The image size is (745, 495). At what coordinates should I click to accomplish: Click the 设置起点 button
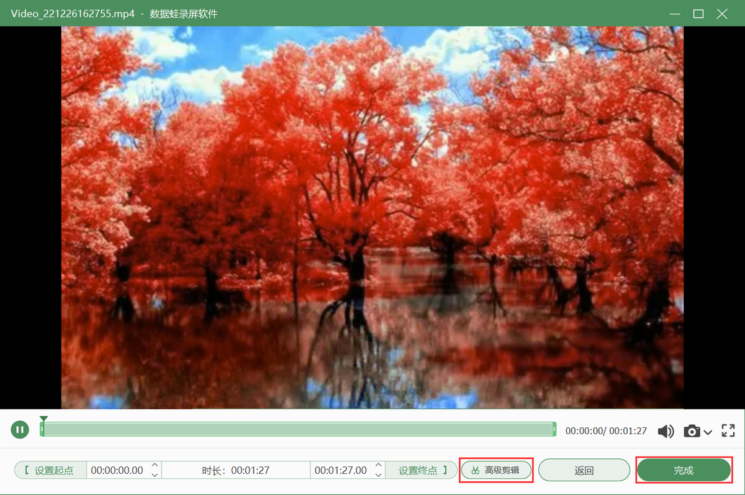coord(51,470)
